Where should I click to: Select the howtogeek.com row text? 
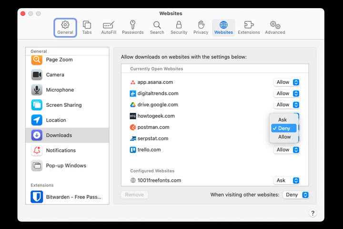(156, 116)
